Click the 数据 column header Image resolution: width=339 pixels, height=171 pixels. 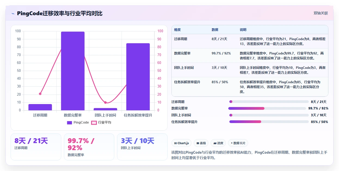tap(215, 30)
